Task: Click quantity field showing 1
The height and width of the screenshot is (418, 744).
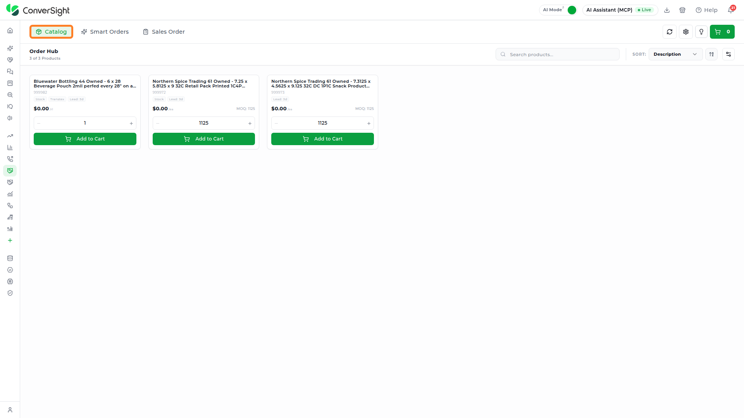Action: 85,123
